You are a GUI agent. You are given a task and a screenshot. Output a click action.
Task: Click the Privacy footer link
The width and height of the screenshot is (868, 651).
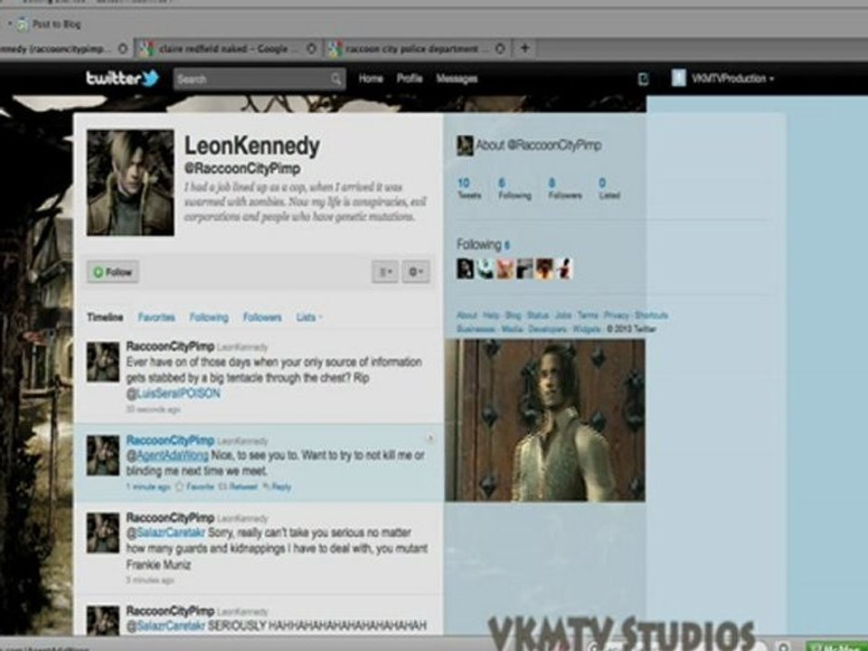(x=616, y=315)
